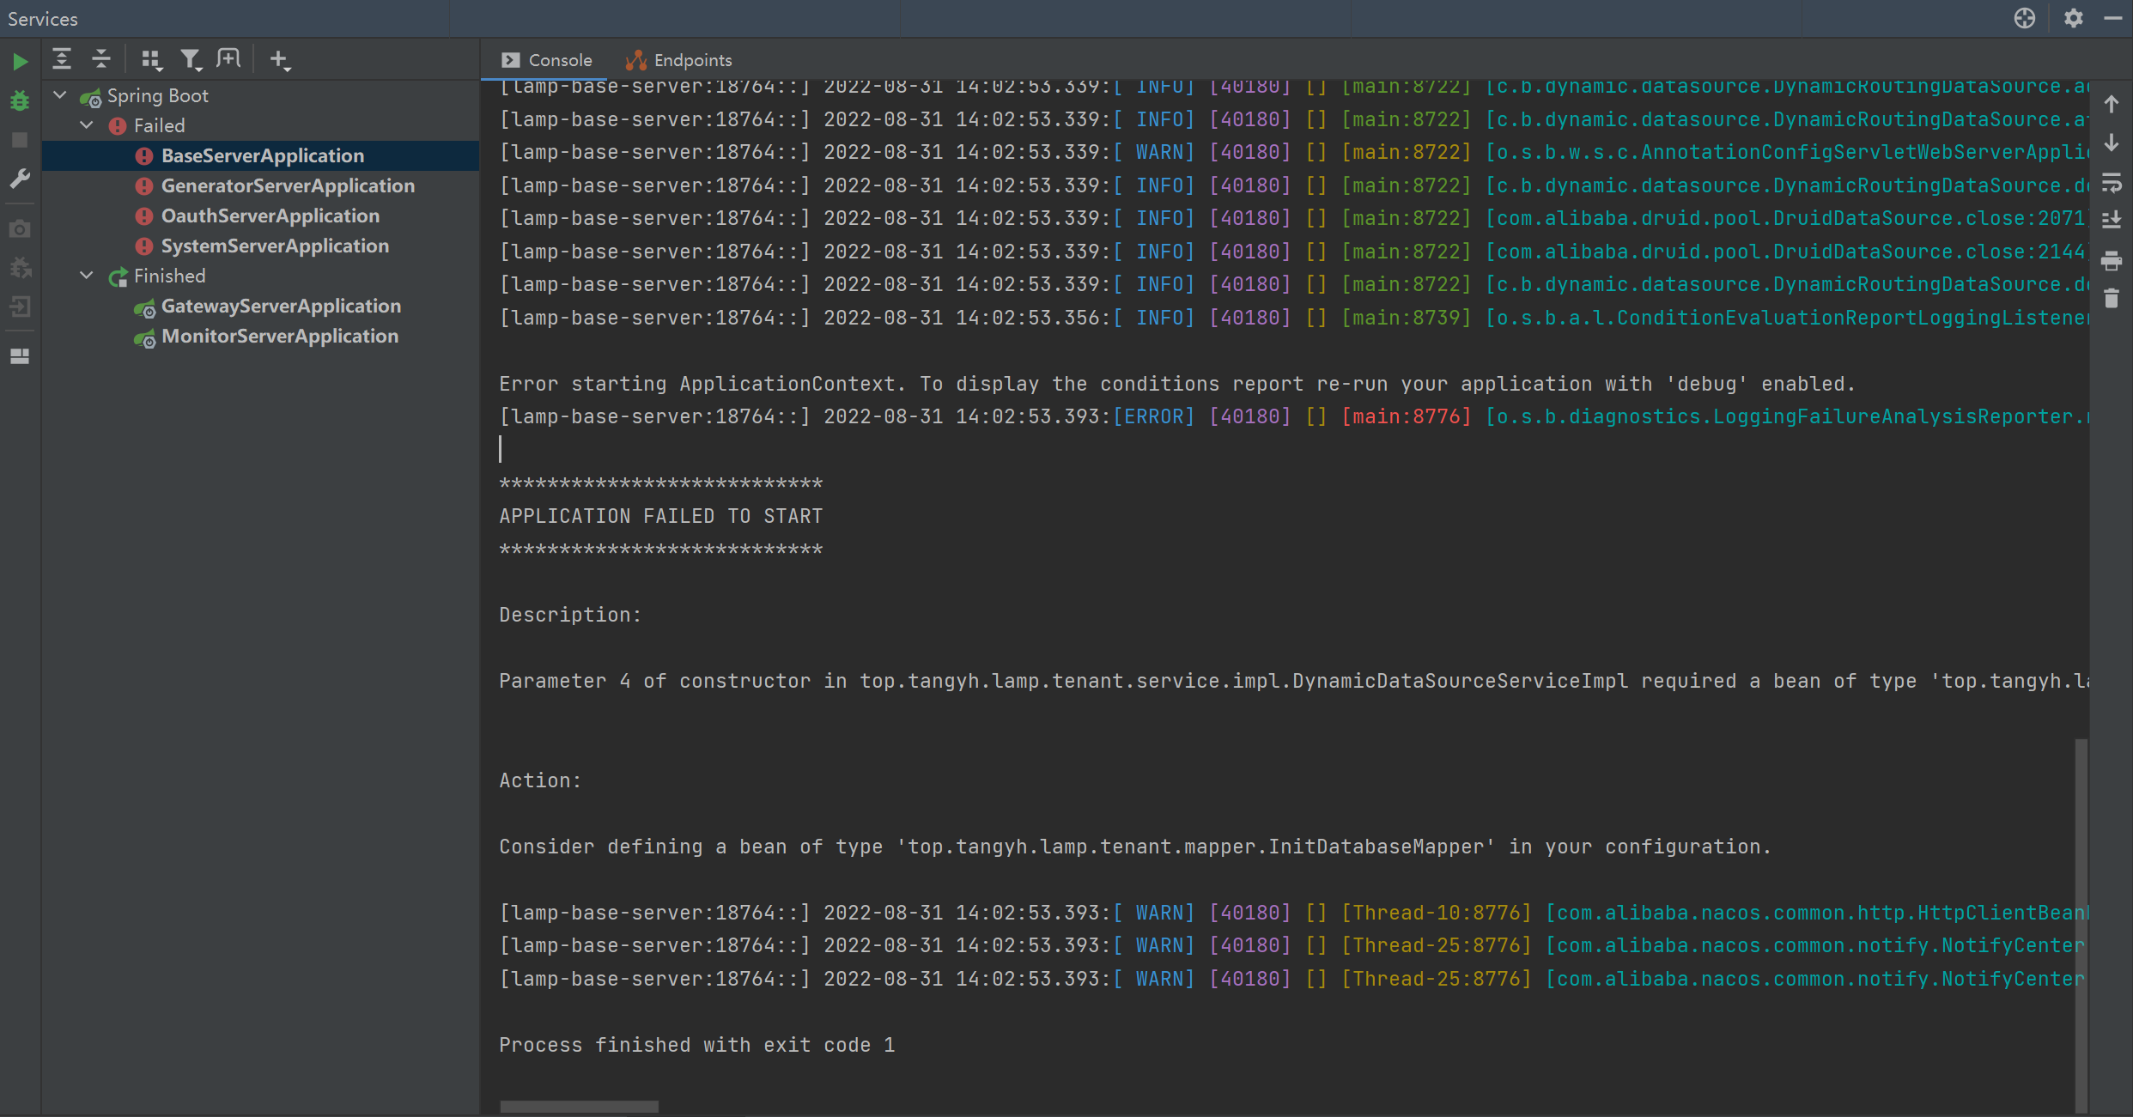Open the Group By toolbar dropdown

click(151, 59)
